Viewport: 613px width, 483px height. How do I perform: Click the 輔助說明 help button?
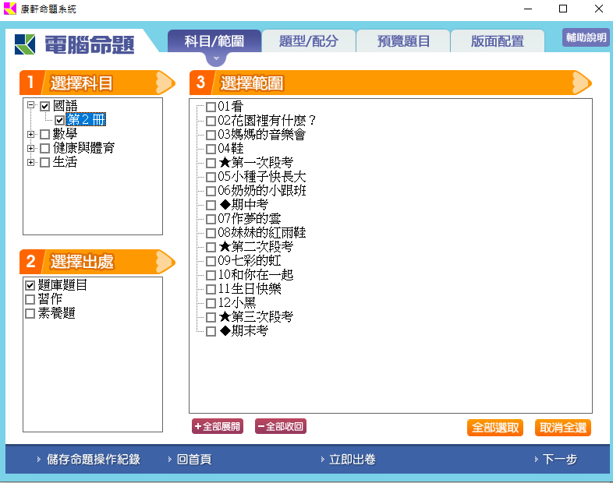(586, 38)
